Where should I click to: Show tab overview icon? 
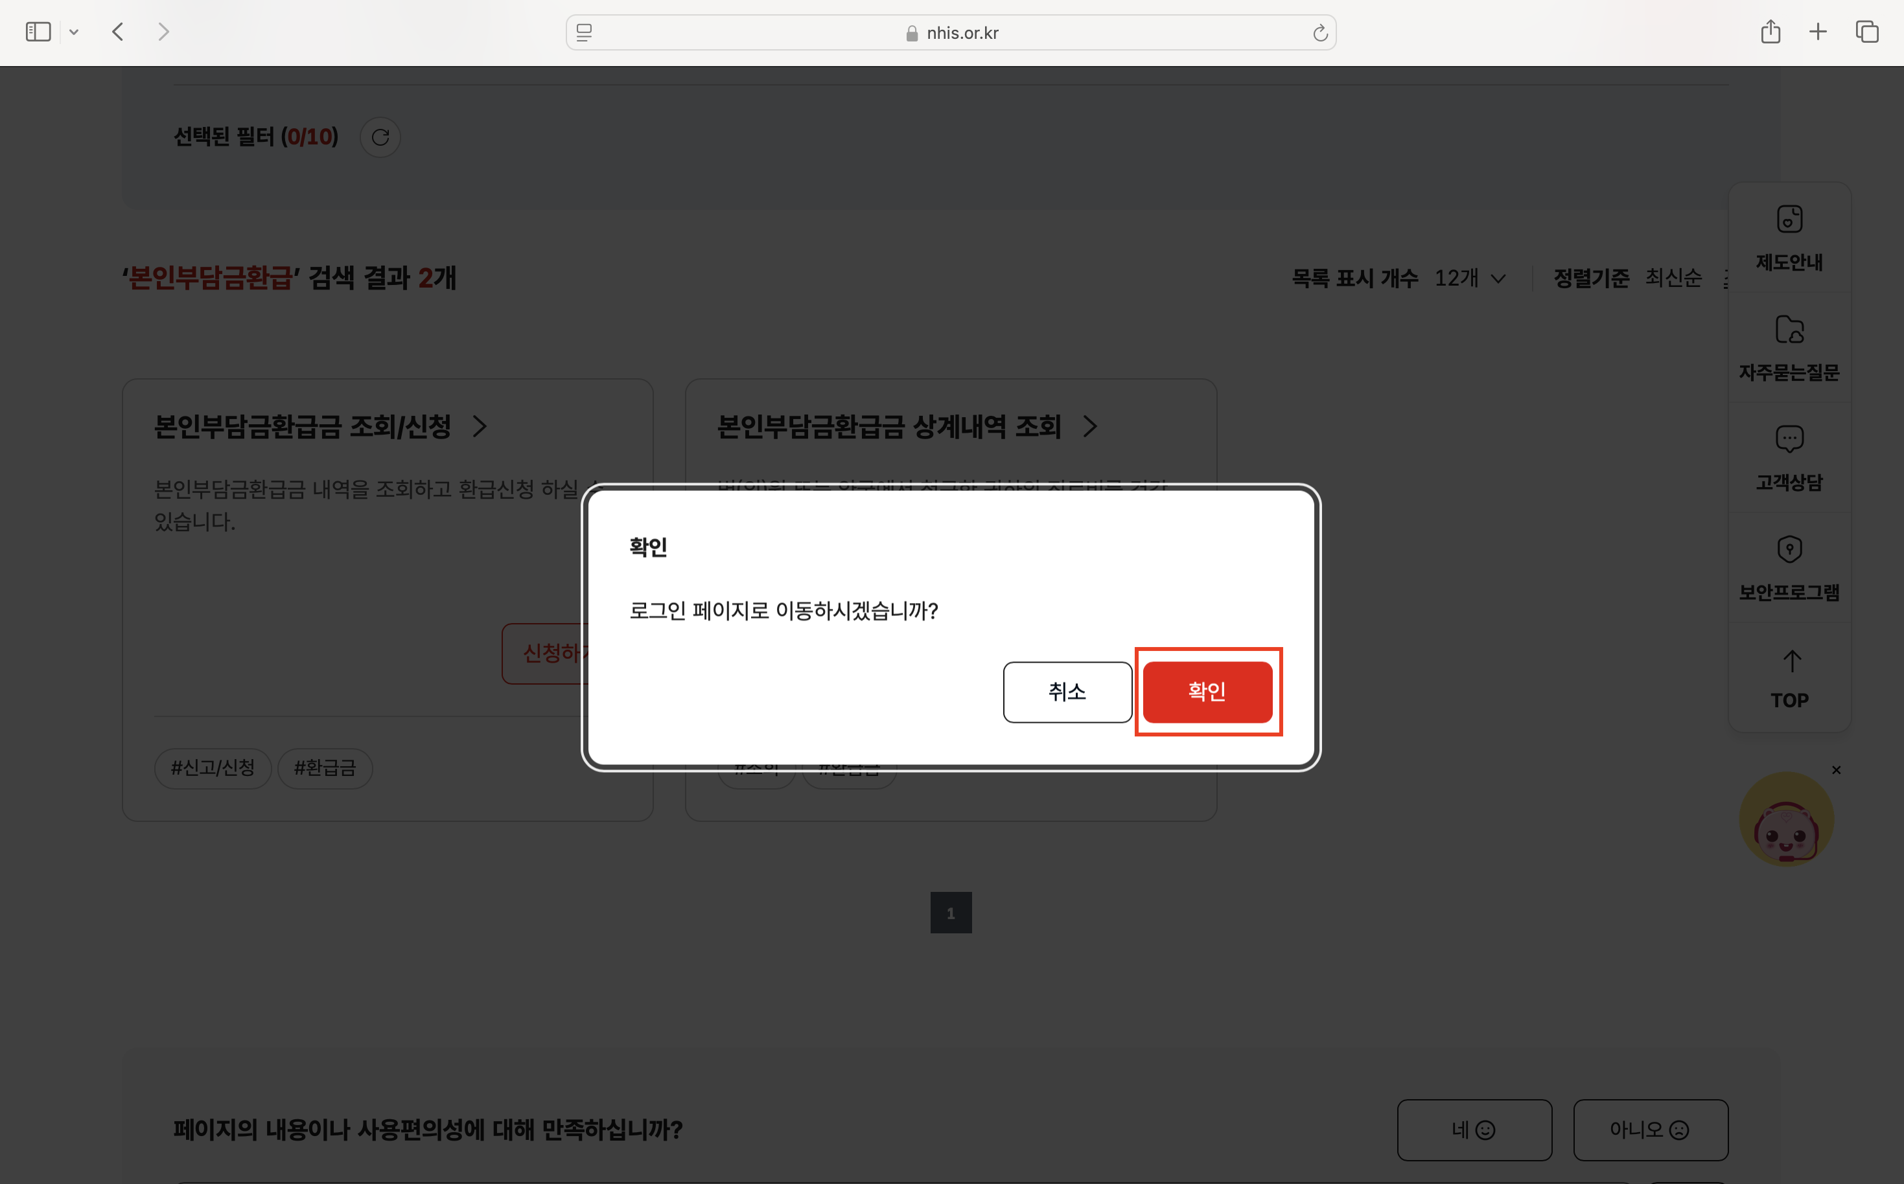click(1867, 32)
